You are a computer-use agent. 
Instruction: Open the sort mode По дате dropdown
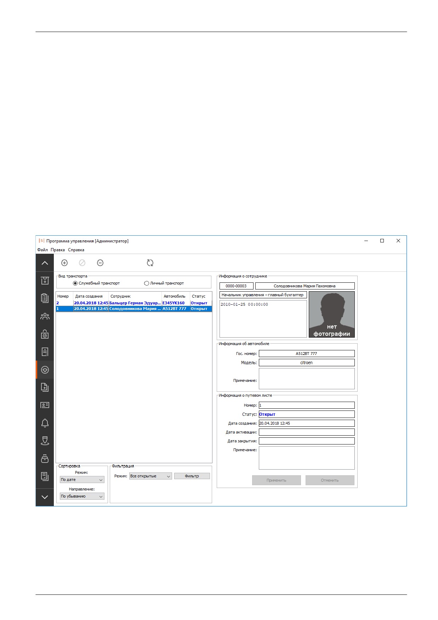coord(82,480)
